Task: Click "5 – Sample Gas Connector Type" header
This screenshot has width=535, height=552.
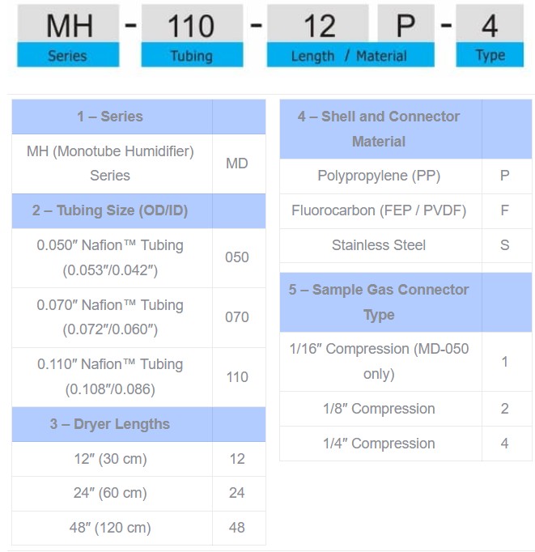Action: (x=379, y=302)
